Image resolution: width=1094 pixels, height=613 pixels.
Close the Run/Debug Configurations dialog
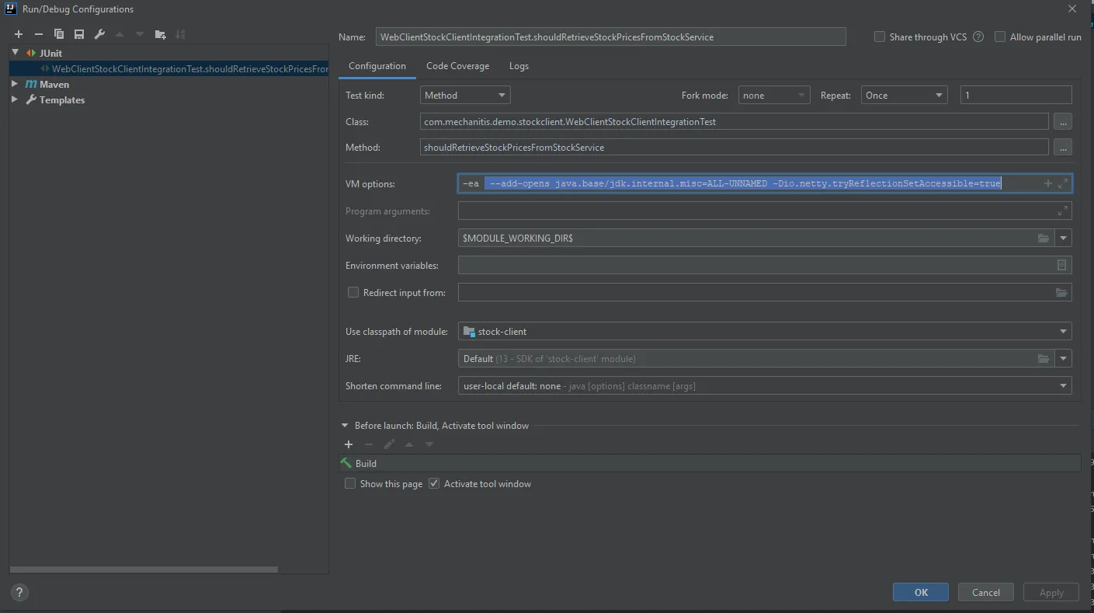click(1072, 9)
